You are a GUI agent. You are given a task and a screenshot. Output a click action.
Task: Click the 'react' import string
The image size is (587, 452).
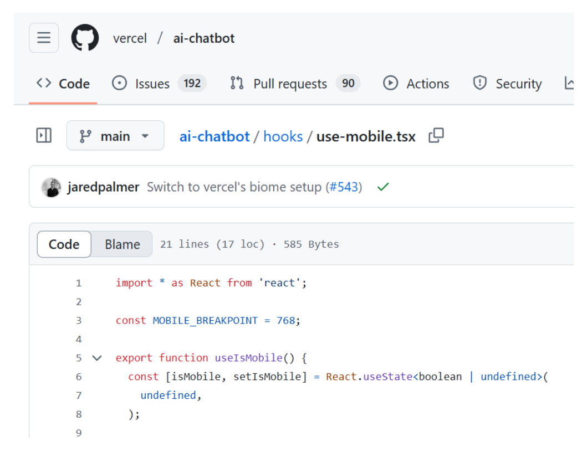coord(280,283)
